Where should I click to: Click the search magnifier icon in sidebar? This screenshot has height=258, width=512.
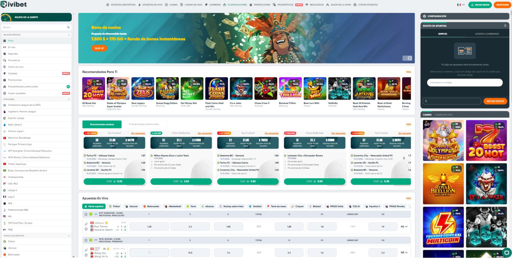click(x=68, y=27)
